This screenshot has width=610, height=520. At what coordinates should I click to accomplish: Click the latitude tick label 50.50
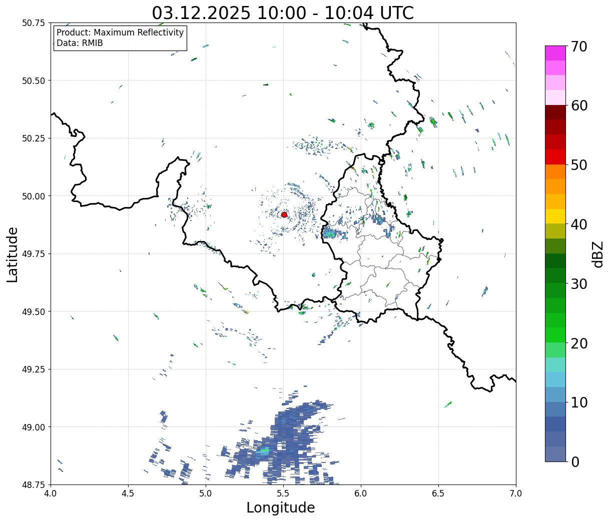[34, 80]
